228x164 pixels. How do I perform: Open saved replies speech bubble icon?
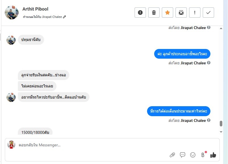pos(183,155)
